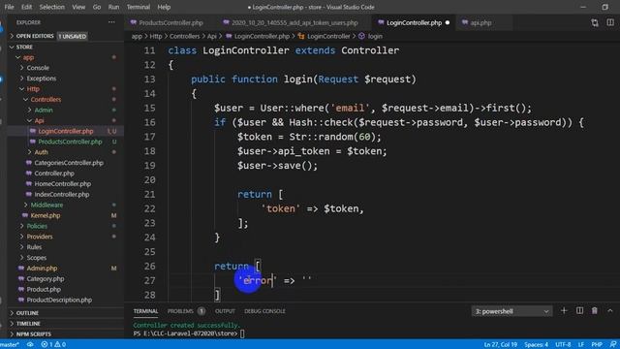620x349 pixels.
Task: Switch to ProductsController.php editor tab
Action: pyautogui.click(x=170, y=22)
